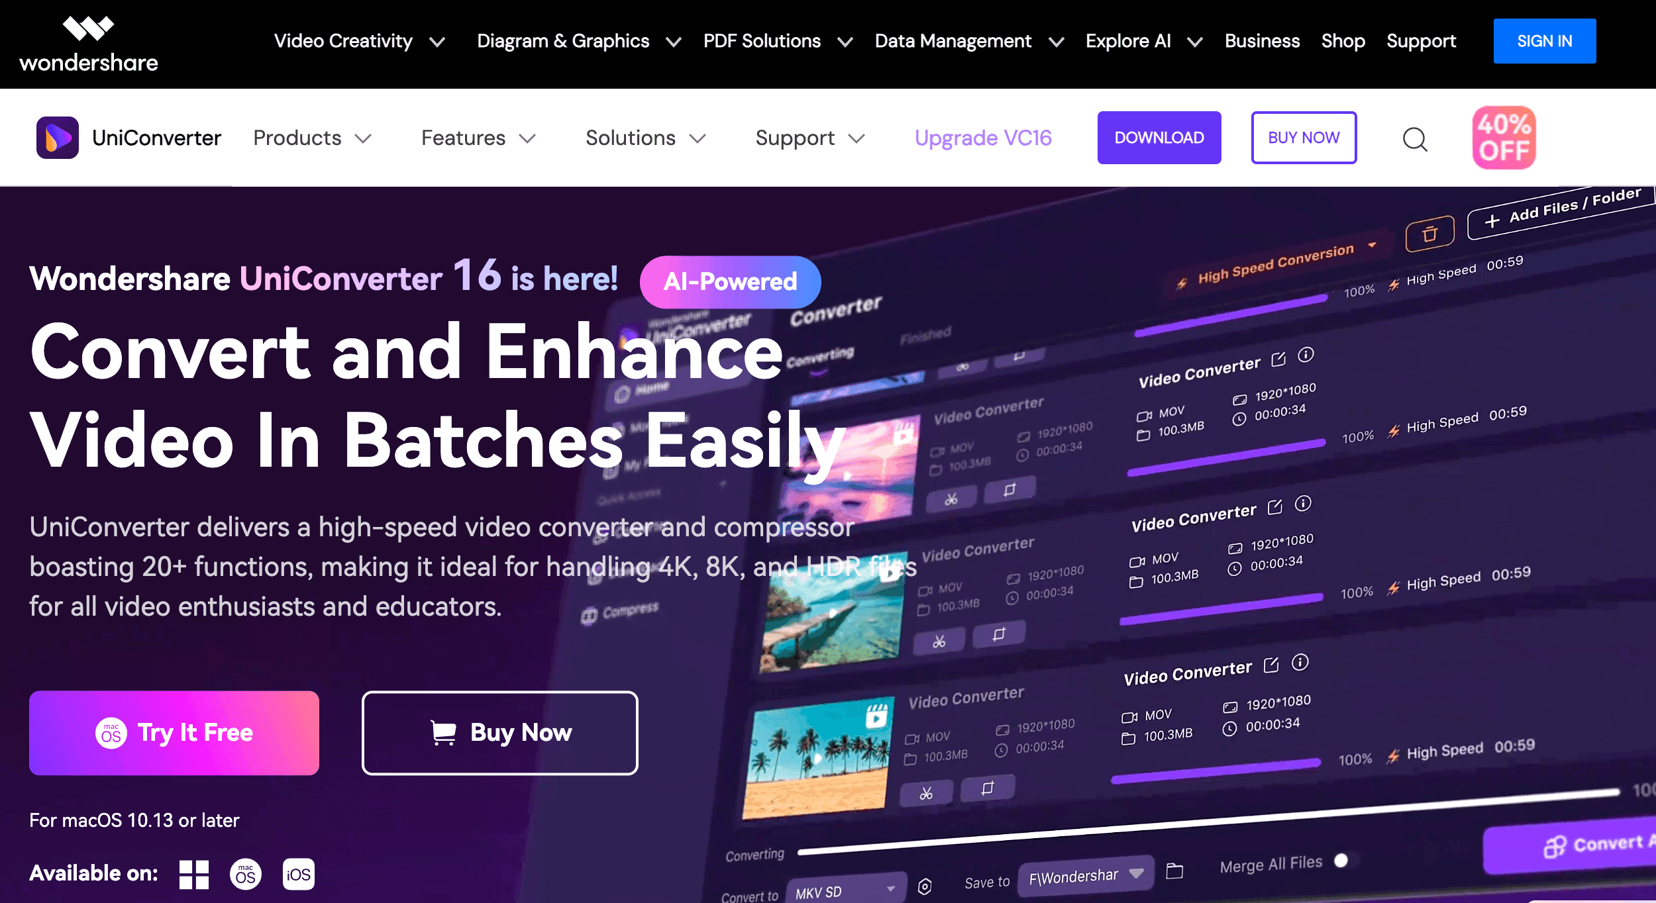Screen dimensions: 1656x903
Task: Click the iOS platform icon
Action: (x=299, y=875)
